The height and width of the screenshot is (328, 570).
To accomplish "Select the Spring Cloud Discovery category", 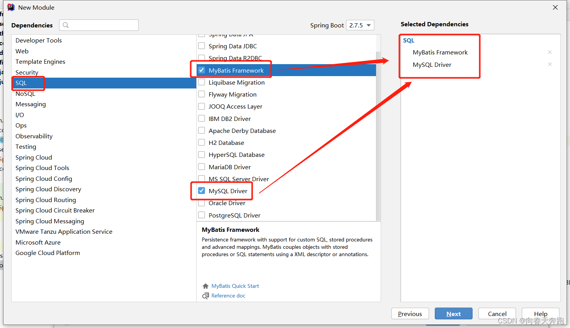I will pos(104,189).
